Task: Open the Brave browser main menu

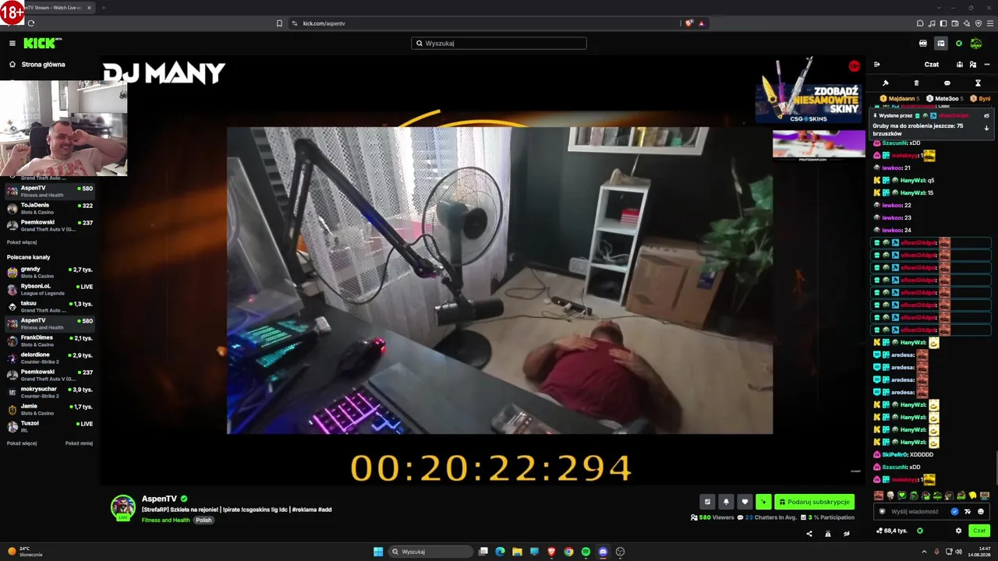Action: point(990,23)
